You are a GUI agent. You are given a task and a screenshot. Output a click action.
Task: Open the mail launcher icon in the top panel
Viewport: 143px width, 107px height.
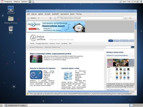[33, 1]
